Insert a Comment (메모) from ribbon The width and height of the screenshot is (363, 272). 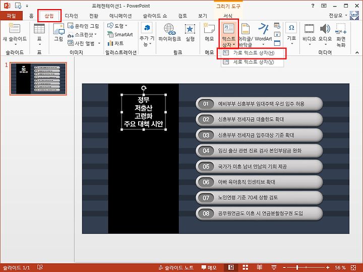tap(209, 32)
